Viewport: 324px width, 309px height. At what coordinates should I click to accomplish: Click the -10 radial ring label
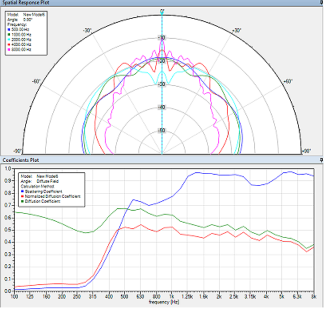(162, 38)
